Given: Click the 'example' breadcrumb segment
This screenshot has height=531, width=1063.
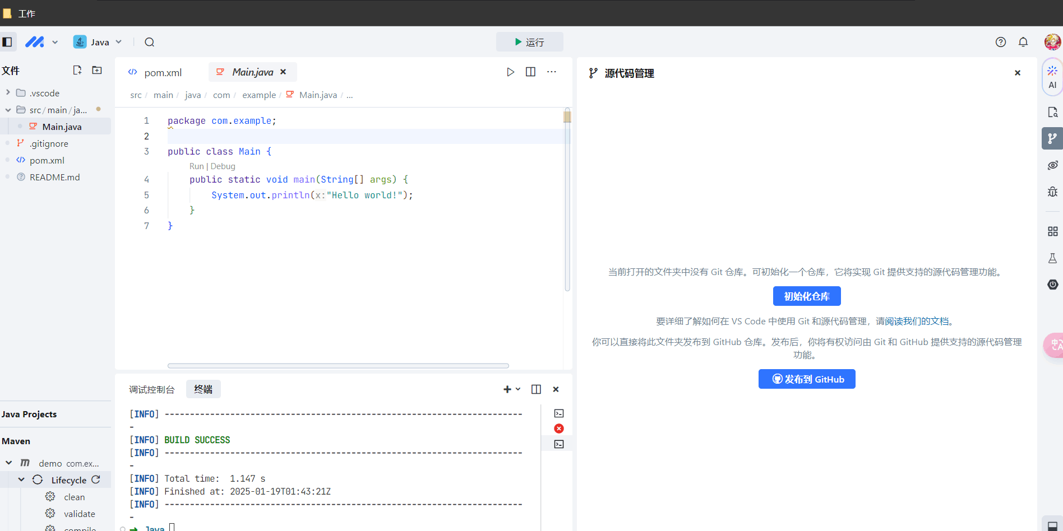Looking at the screenshot, I should point(259,95).
